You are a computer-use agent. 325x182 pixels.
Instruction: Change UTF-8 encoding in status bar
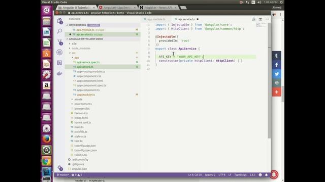(222, 175)
